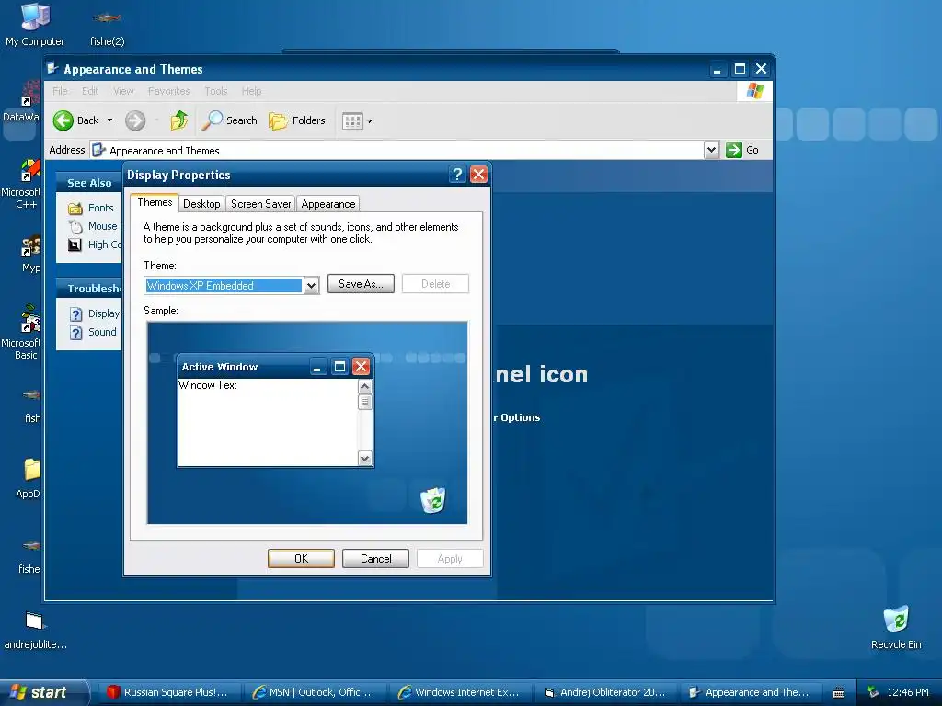Click the Mouse icon in See Also
Image resolution: width=942 pixels, height=706 pixels.
click(x=75, y=226)
